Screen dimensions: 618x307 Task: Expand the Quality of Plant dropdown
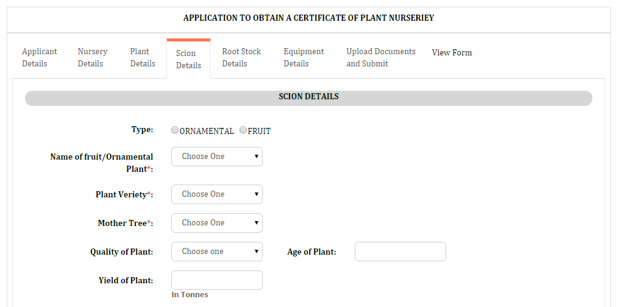217,252
